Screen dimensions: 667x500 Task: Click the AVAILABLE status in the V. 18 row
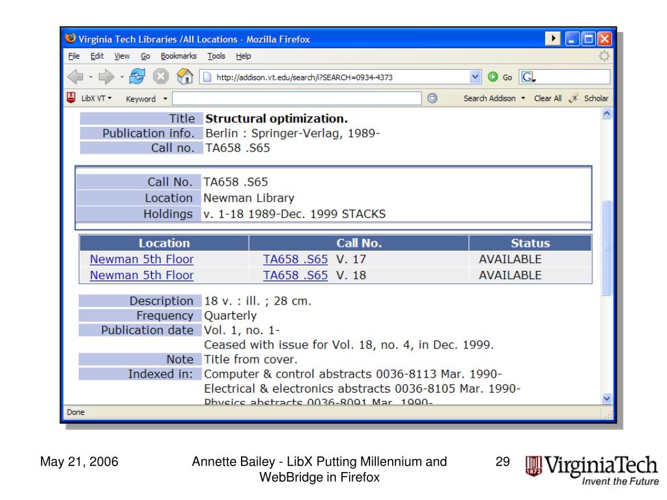[x=510, y=275]
